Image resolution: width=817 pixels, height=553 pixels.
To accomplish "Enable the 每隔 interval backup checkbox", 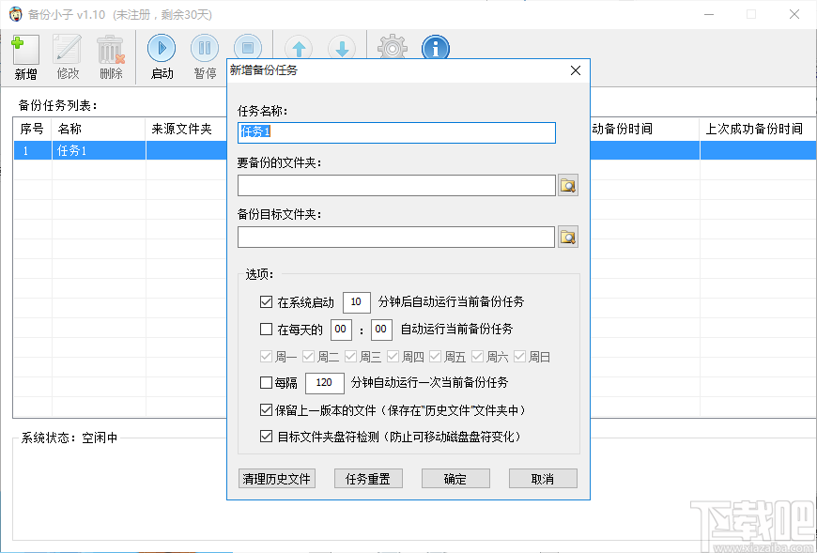I will click(268, 383).
